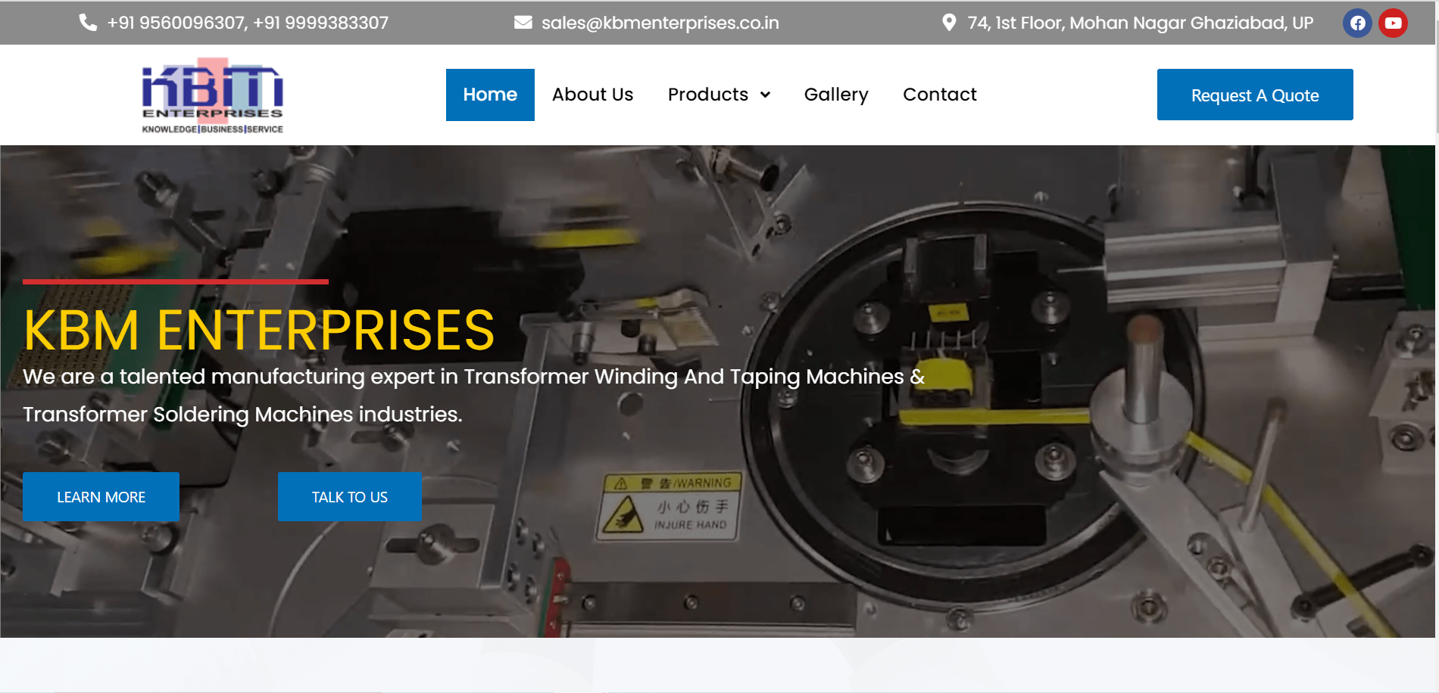This screenshot has width=1439, height=693.
Task: Open the Facebook social icon
Action: pyautogui.click(x=1357, y=23)
